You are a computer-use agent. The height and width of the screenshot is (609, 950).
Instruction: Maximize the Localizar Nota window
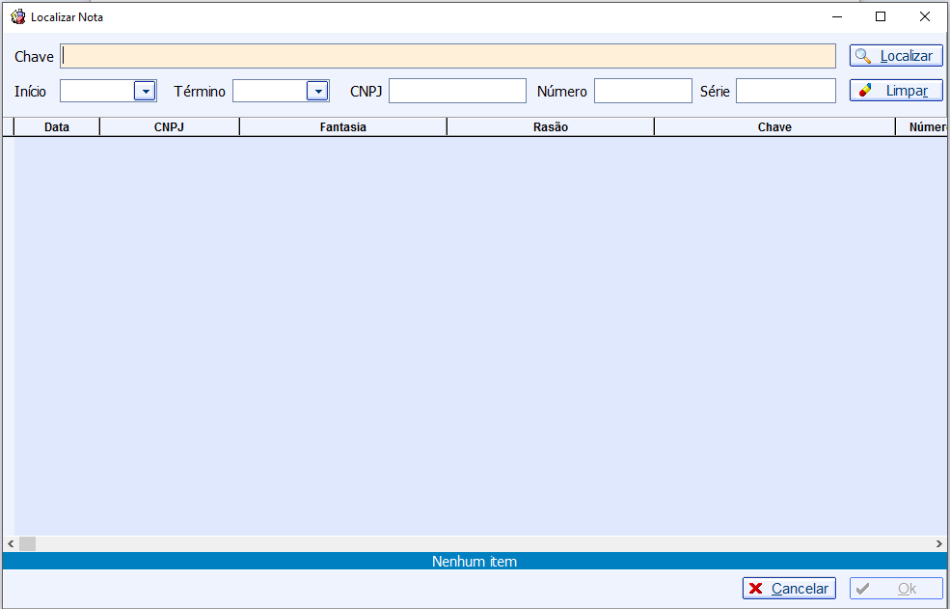pyautogui.click(x=880, y=16)
